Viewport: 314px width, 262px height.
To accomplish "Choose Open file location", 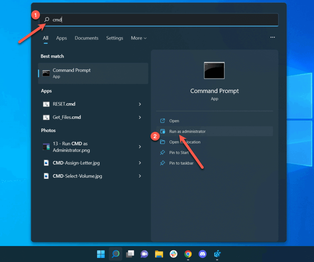I will tap(214, 142).
